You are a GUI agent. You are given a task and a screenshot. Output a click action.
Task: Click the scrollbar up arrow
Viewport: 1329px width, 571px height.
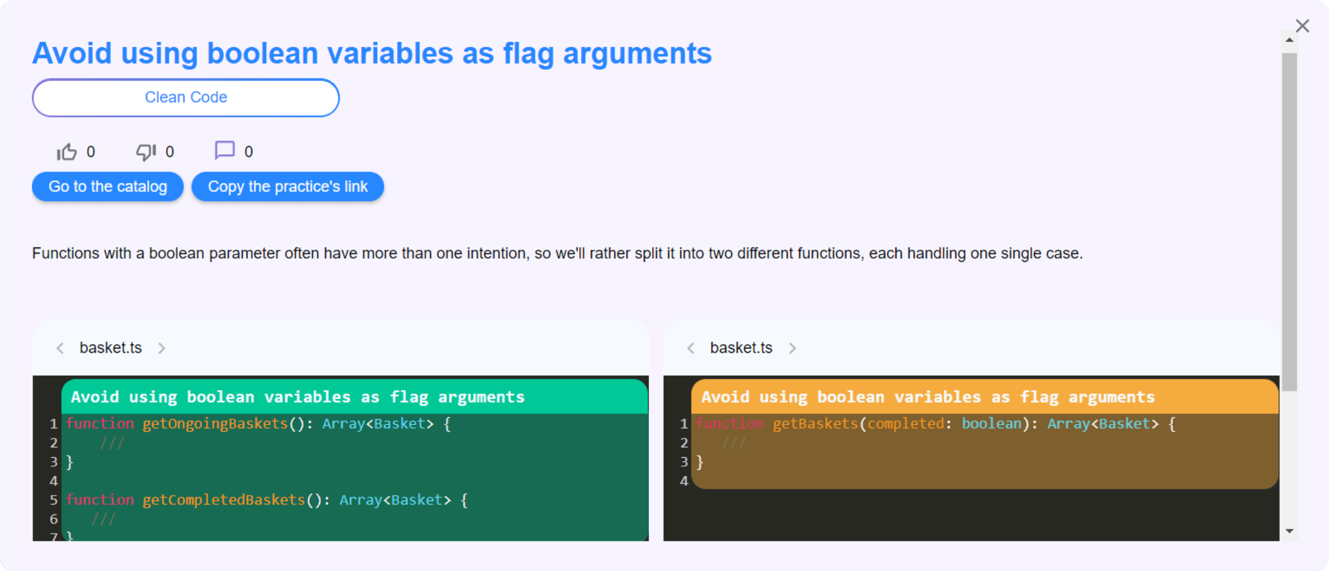pos(1289,40)
